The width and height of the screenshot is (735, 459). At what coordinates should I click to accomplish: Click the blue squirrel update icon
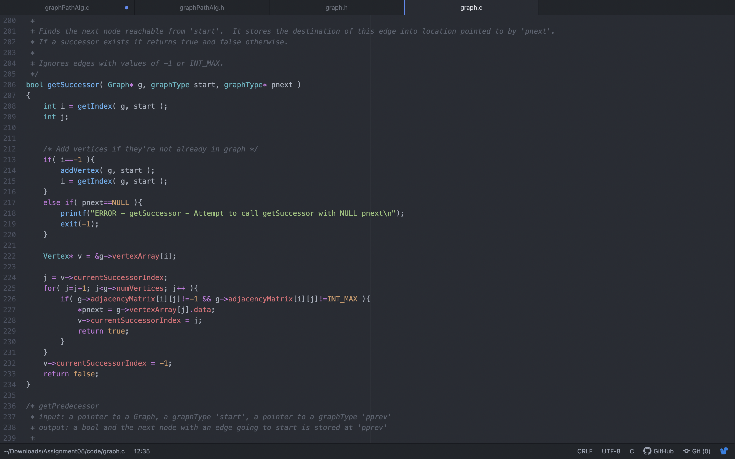[x=724, y=451]
